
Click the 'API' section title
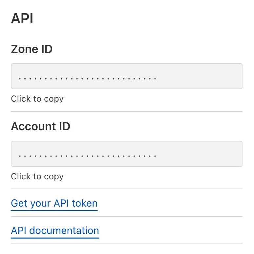(x=22, y=19)
